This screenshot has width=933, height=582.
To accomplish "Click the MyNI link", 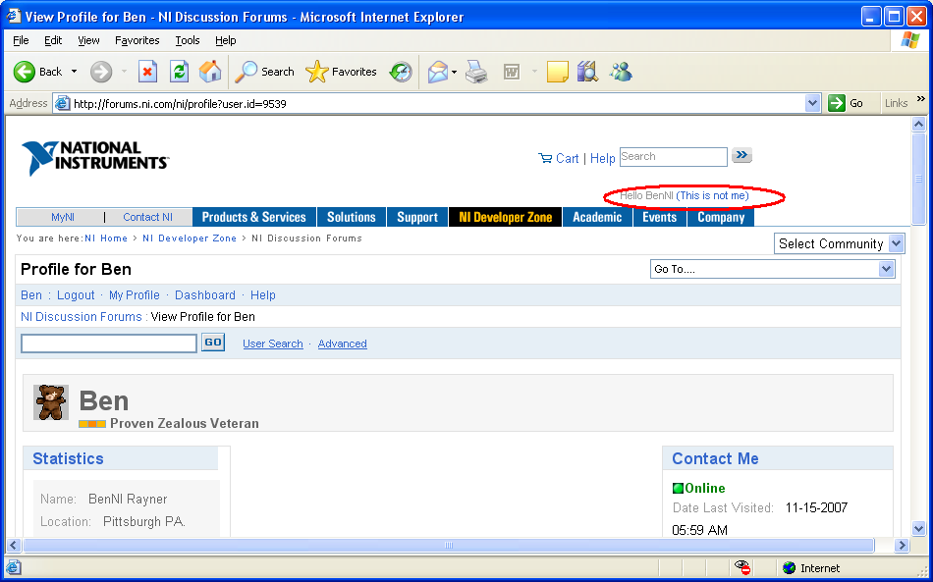I will click(x=63, y=217).
